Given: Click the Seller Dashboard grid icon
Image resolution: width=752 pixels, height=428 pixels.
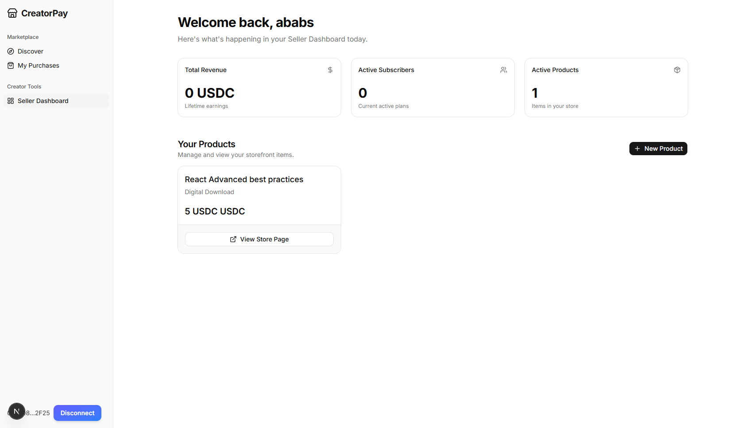Looking at the screenshot, I should [11, 101].
